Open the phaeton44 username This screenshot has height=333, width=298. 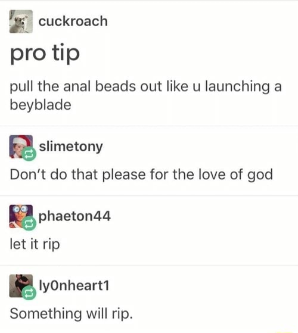click(x=74, y=216)
